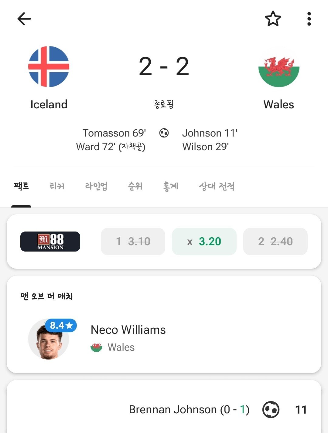The height and width of the screenshot is (433, 328).
Task: Go to the 통계 tab
Action: click(x=170, y=186)
